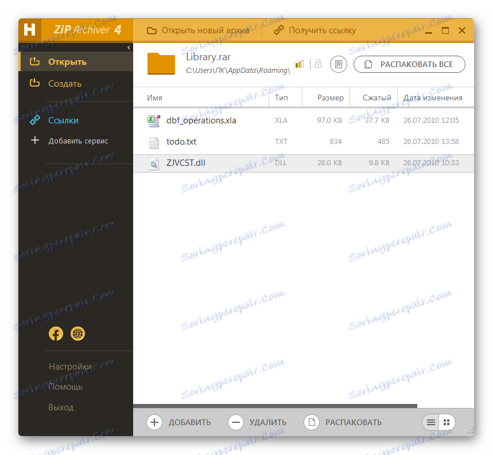Close the ZIP Archiver window

[462, 30]
